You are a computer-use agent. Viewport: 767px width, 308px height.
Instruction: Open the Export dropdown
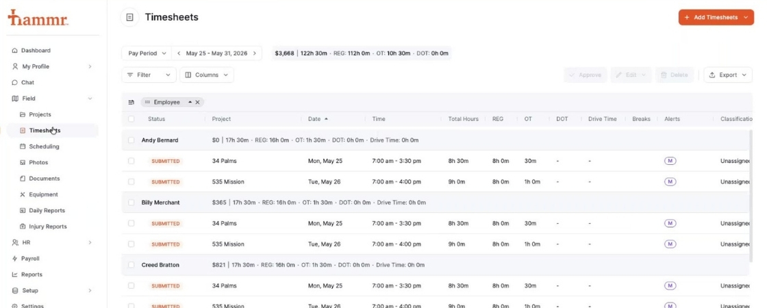pyautogui.click(x=728, y=75)
